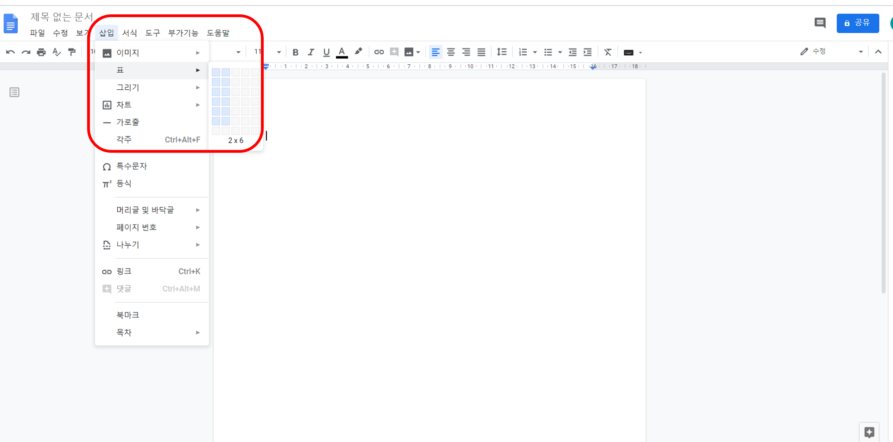Viewport: 893px width, 442px height.
Task: Expand numbered list style dropdown arrow
Action: pyautogui.click(x=535, y=52)
